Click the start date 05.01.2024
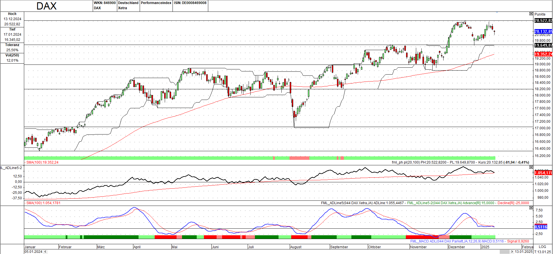Image resolution: width=553 pixels, height=254 pixels. pyautogui.click(x=33, y=252)
